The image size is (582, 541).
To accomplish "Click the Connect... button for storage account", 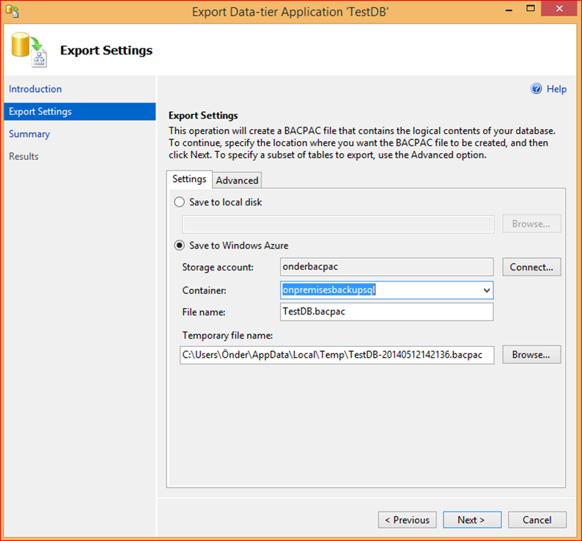I will tap(531, 267).
